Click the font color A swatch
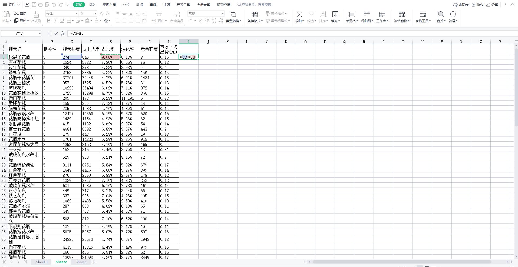The image size is (518, 267). point(96,21)
